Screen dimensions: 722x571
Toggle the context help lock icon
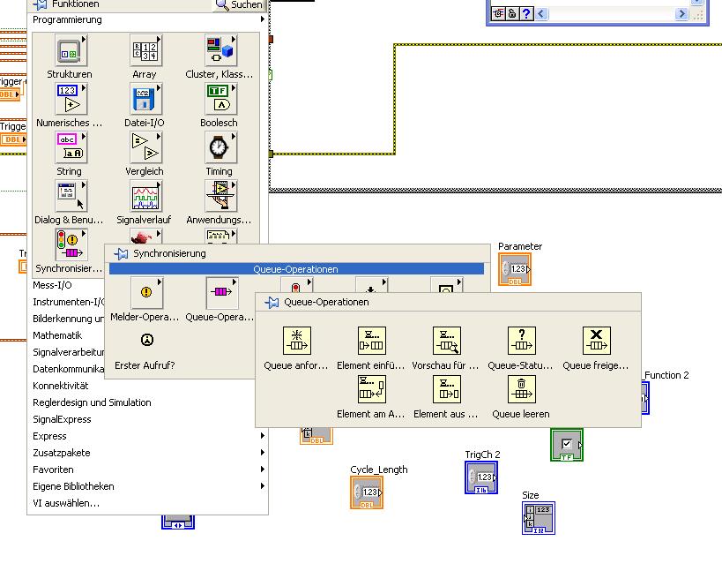point(512,14)
